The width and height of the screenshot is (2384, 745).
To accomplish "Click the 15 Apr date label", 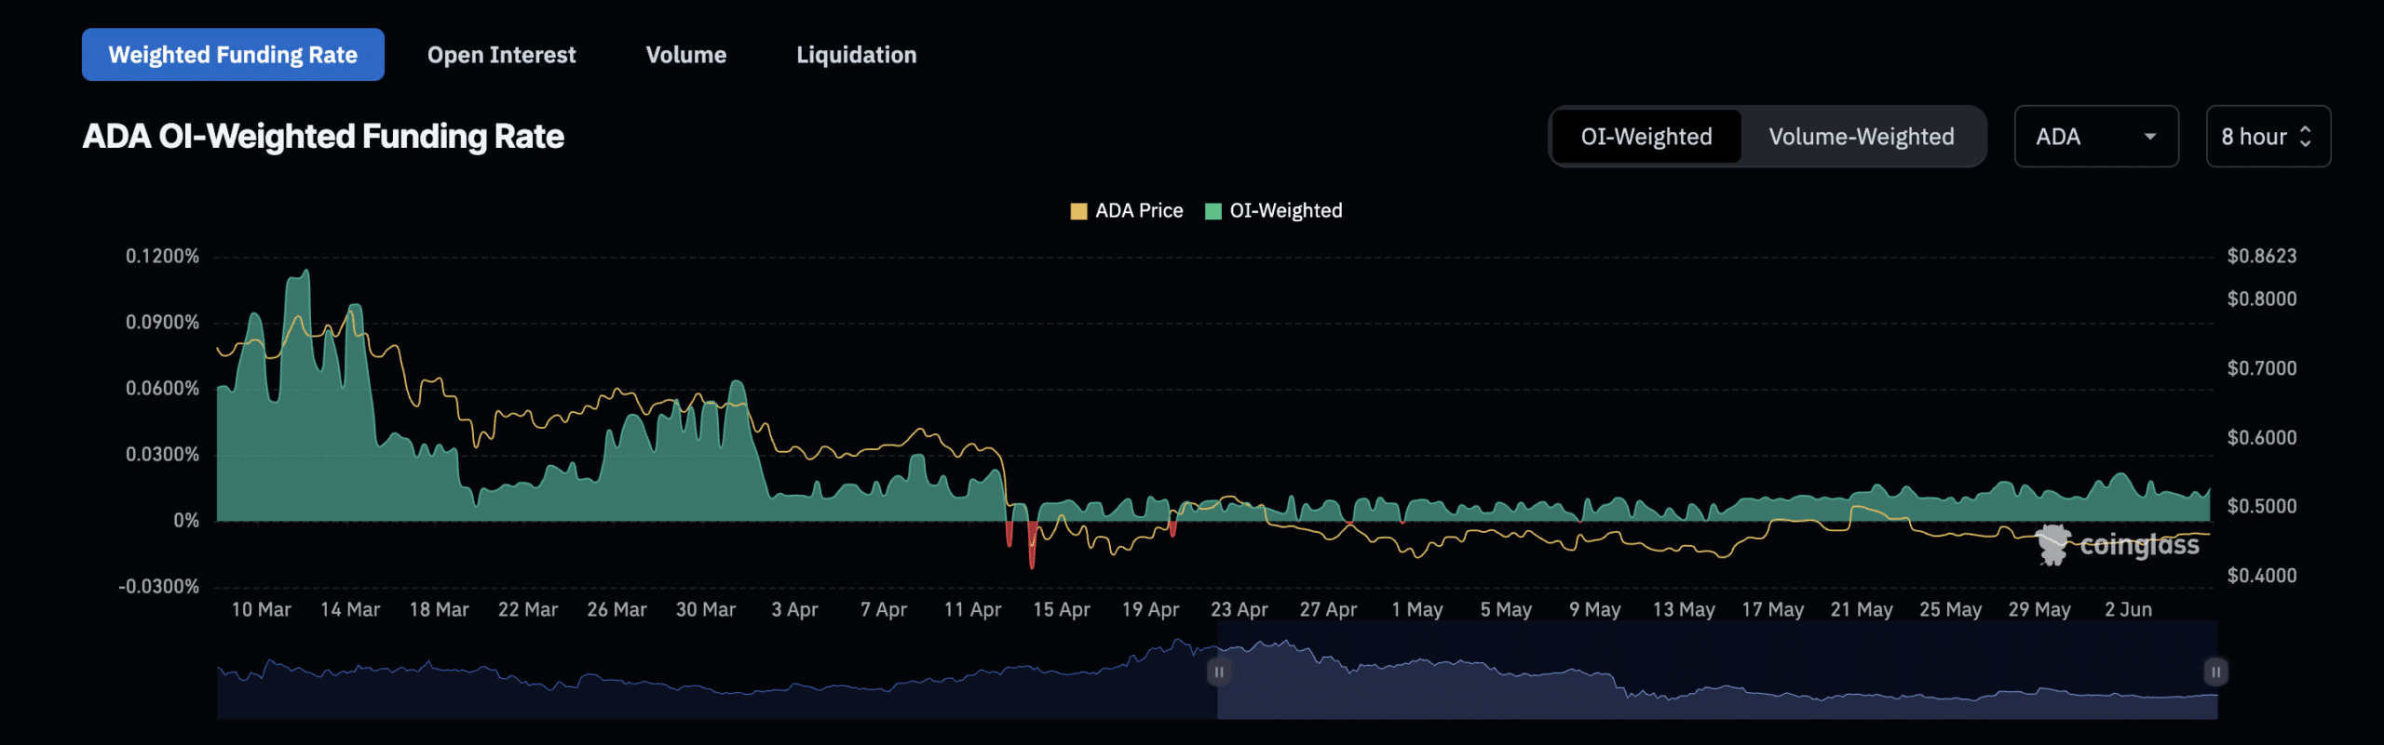I will (1061, 610).
